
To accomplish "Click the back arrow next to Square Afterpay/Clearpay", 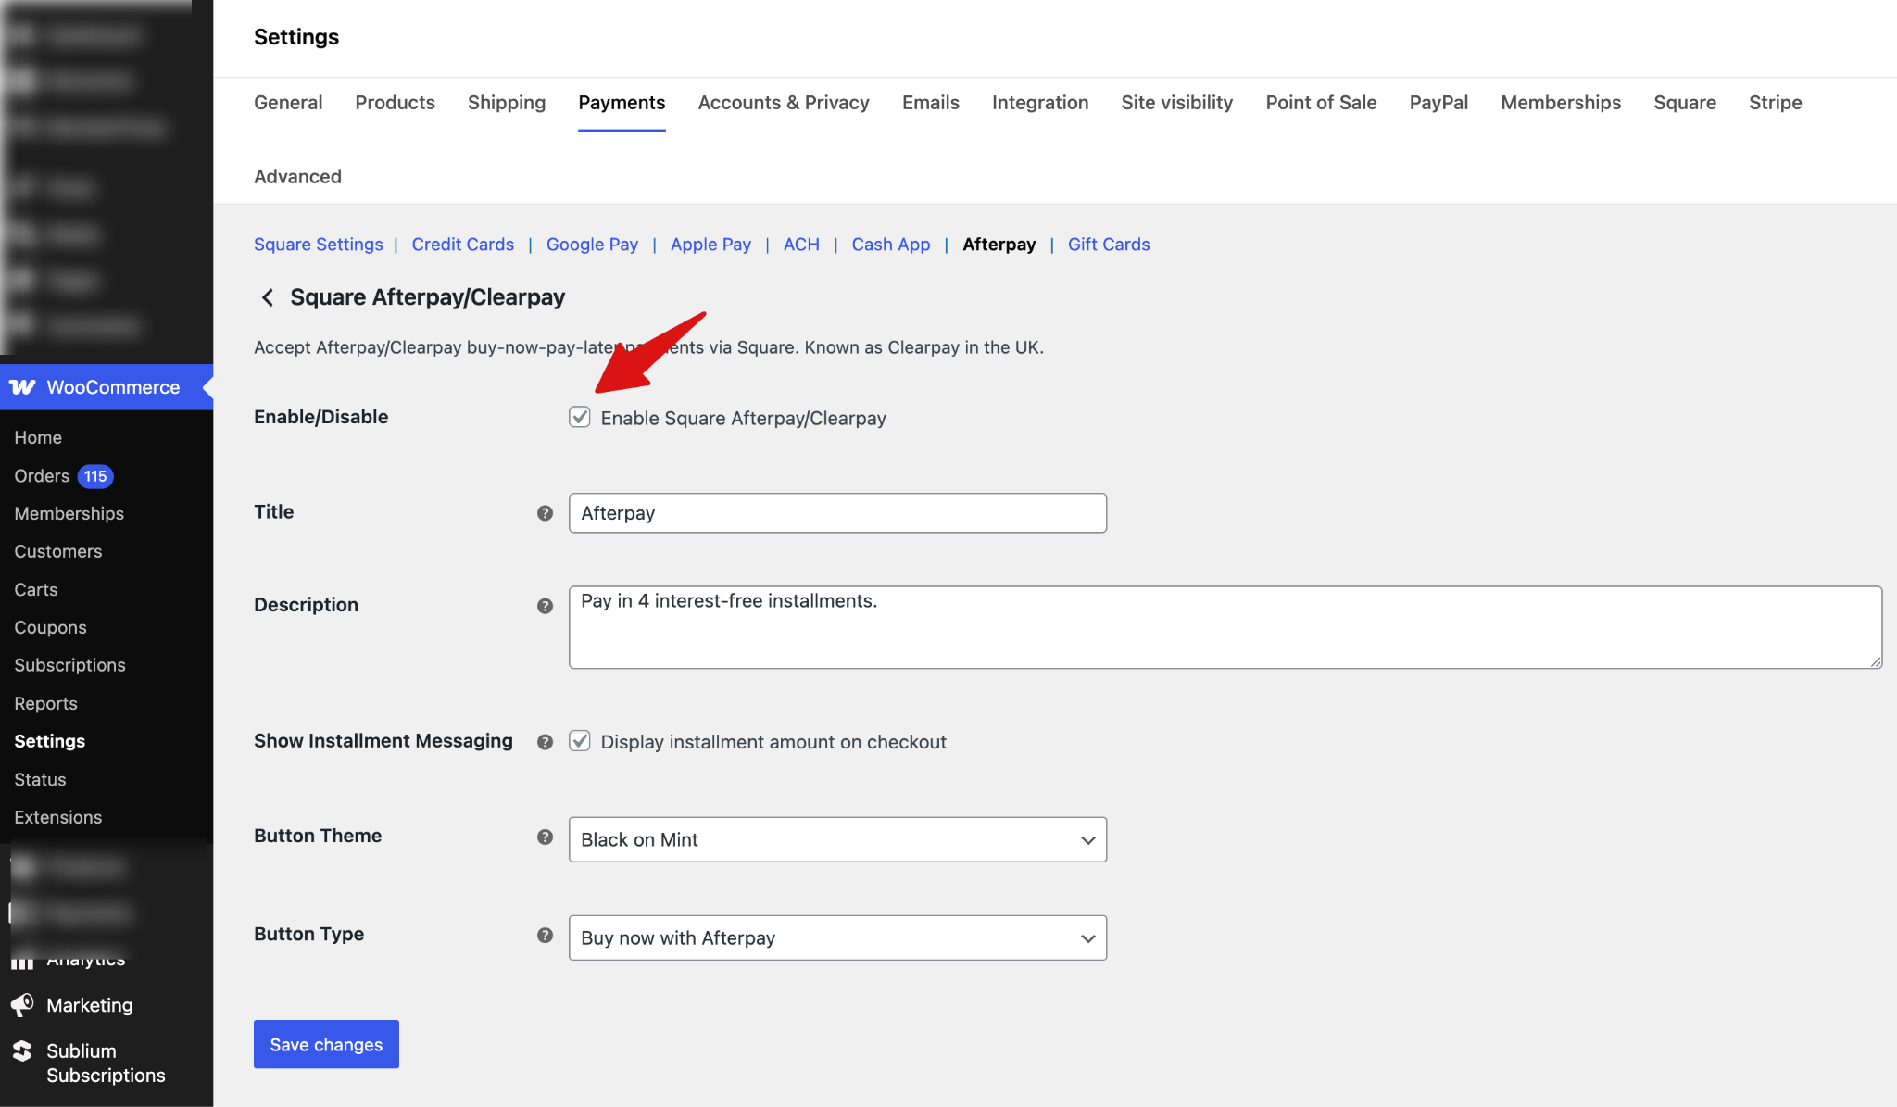I will [267, 297].
